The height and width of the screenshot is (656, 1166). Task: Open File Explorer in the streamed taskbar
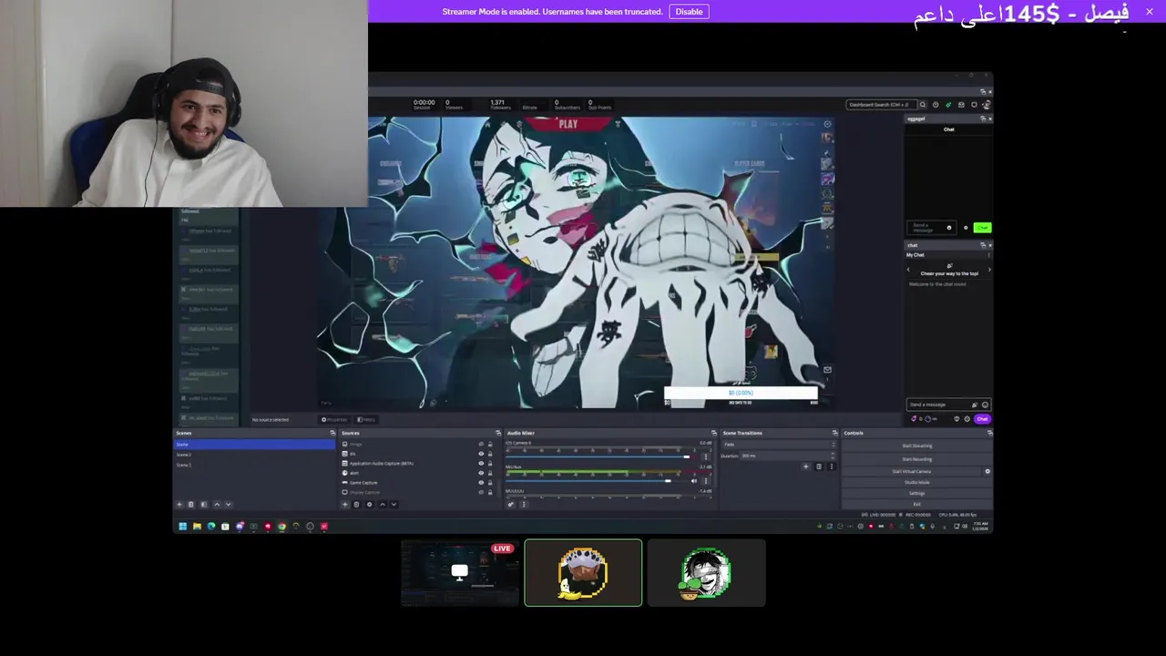coord(197,526)
